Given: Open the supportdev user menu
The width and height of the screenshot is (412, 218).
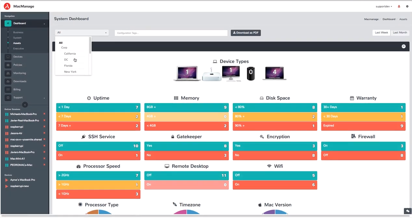Looking at the screenshot, I should 384,6.
